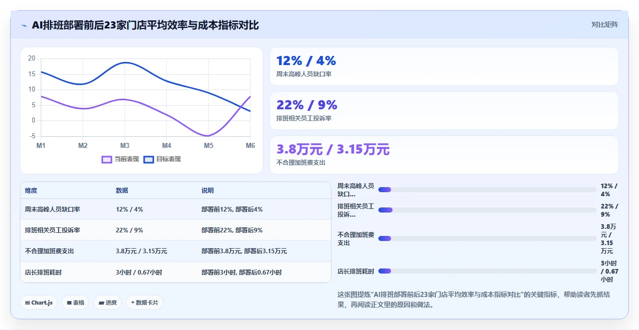
Task: Click the 排班相关员工投诉 progress bar
Action: tap(487, 210)
